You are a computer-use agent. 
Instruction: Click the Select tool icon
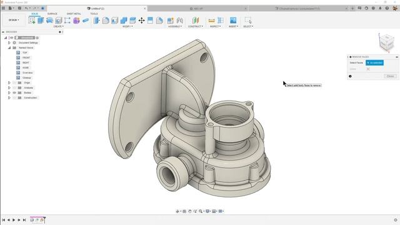coord(248,20)
